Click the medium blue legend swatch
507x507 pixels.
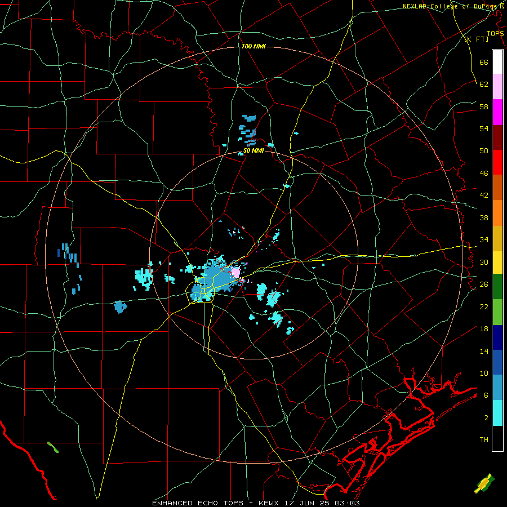(497, 362)
